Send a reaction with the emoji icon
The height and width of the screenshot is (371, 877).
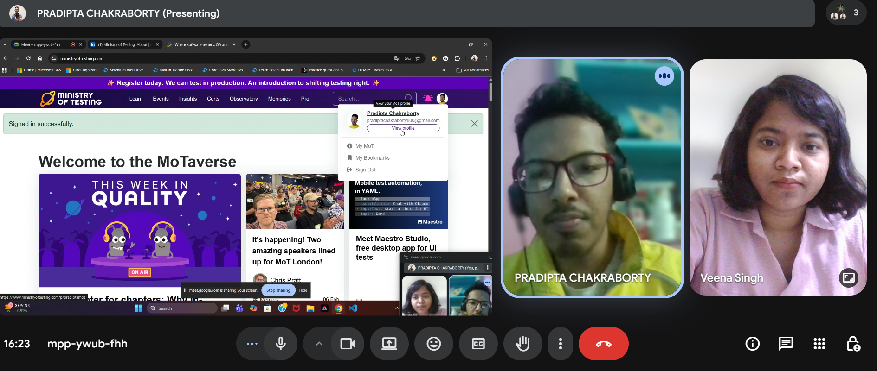[433, 344]
